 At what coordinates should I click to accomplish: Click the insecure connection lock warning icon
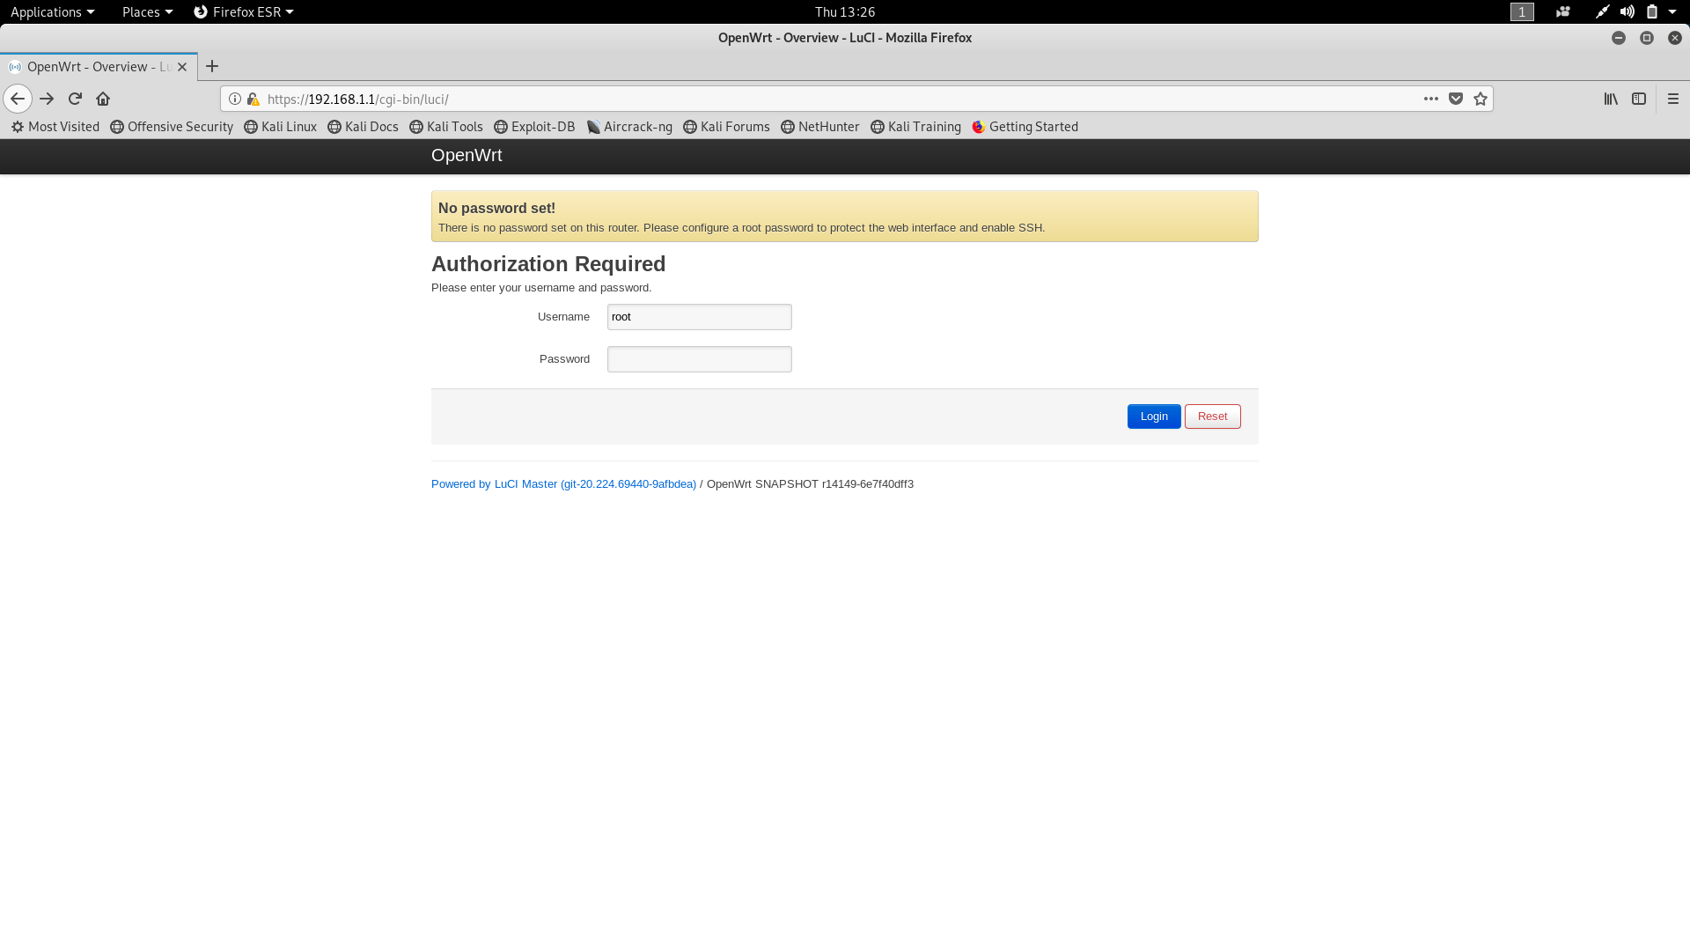pyautogui.click(x=253, y=99)
